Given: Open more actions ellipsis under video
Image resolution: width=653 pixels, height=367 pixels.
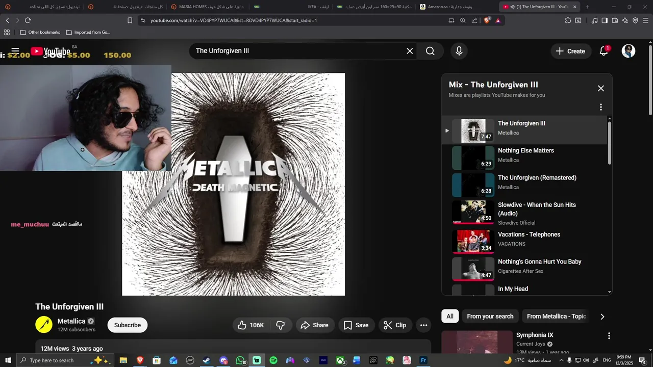Looking at the screenshot, I should [423, 325].
